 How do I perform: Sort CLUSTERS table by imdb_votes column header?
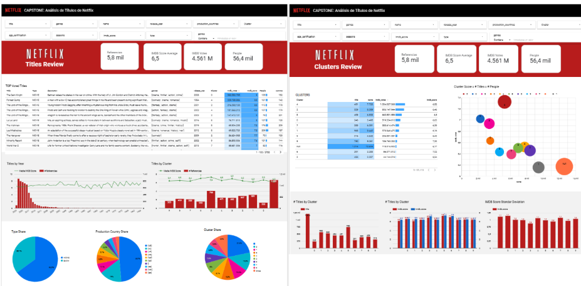(x=381, y=100)
